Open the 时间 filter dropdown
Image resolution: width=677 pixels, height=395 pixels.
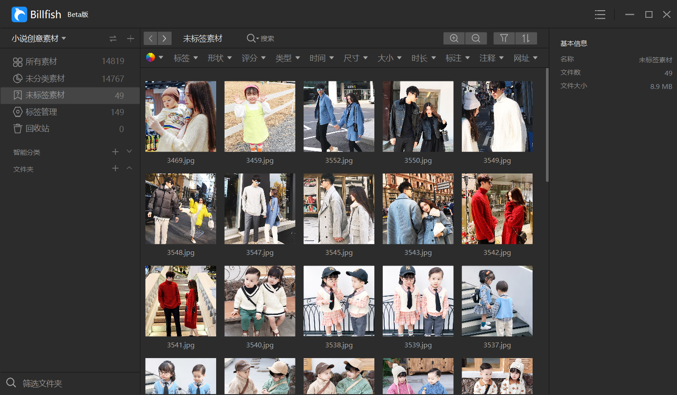point(322,58)
